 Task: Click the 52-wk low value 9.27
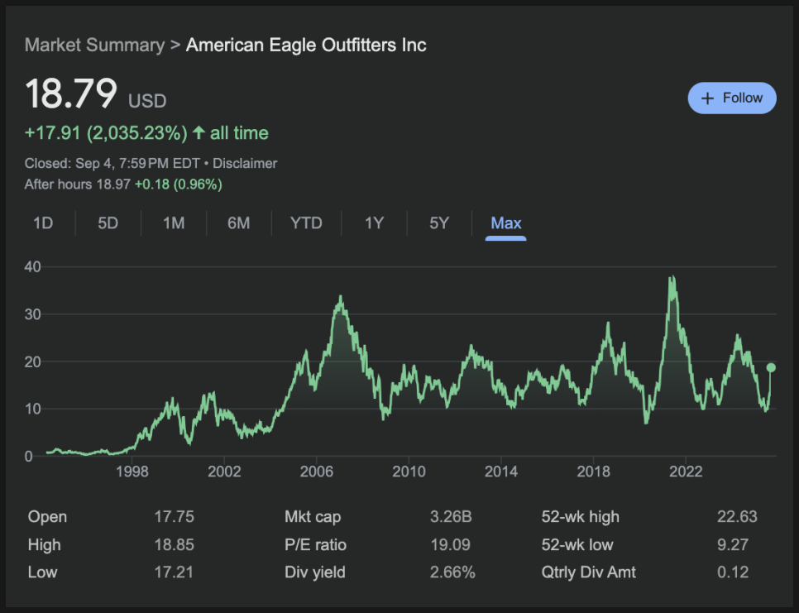(733, 544)
